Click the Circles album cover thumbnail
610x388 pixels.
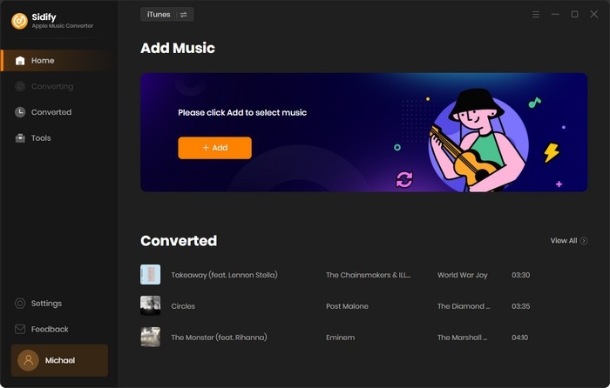150,305
